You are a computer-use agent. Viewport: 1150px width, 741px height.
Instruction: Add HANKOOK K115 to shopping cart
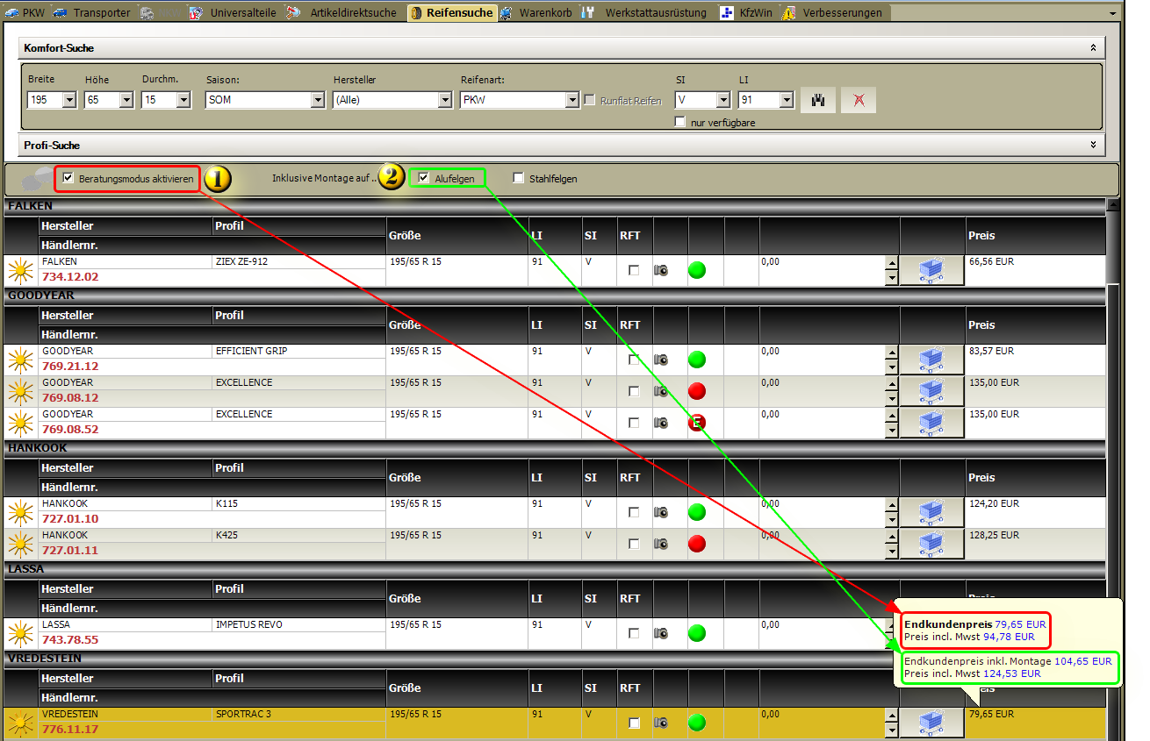coord(932,513)
